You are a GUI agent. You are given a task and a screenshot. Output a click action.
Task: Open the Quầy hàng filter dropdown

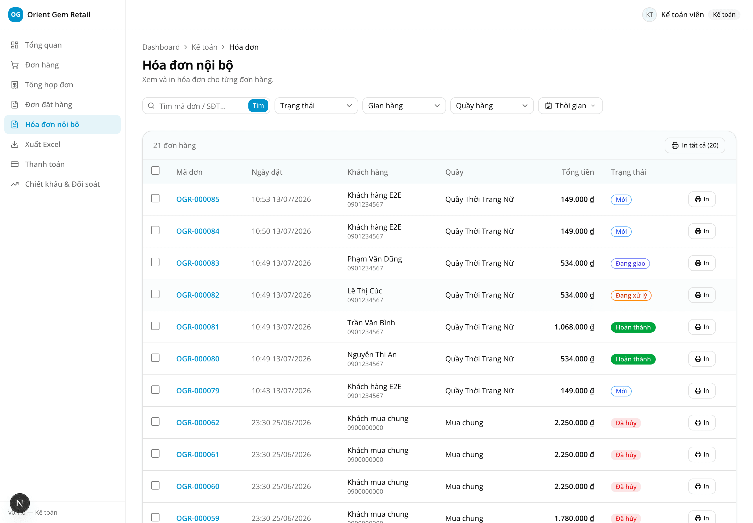[x=492, y=106]
